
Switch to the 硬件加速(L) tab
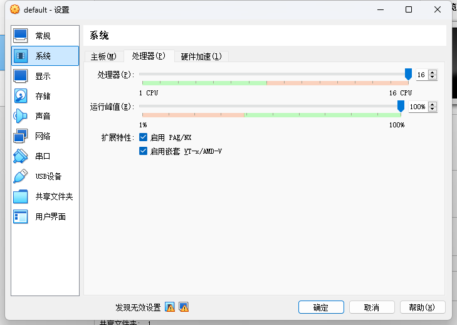[x=201, y=56]
